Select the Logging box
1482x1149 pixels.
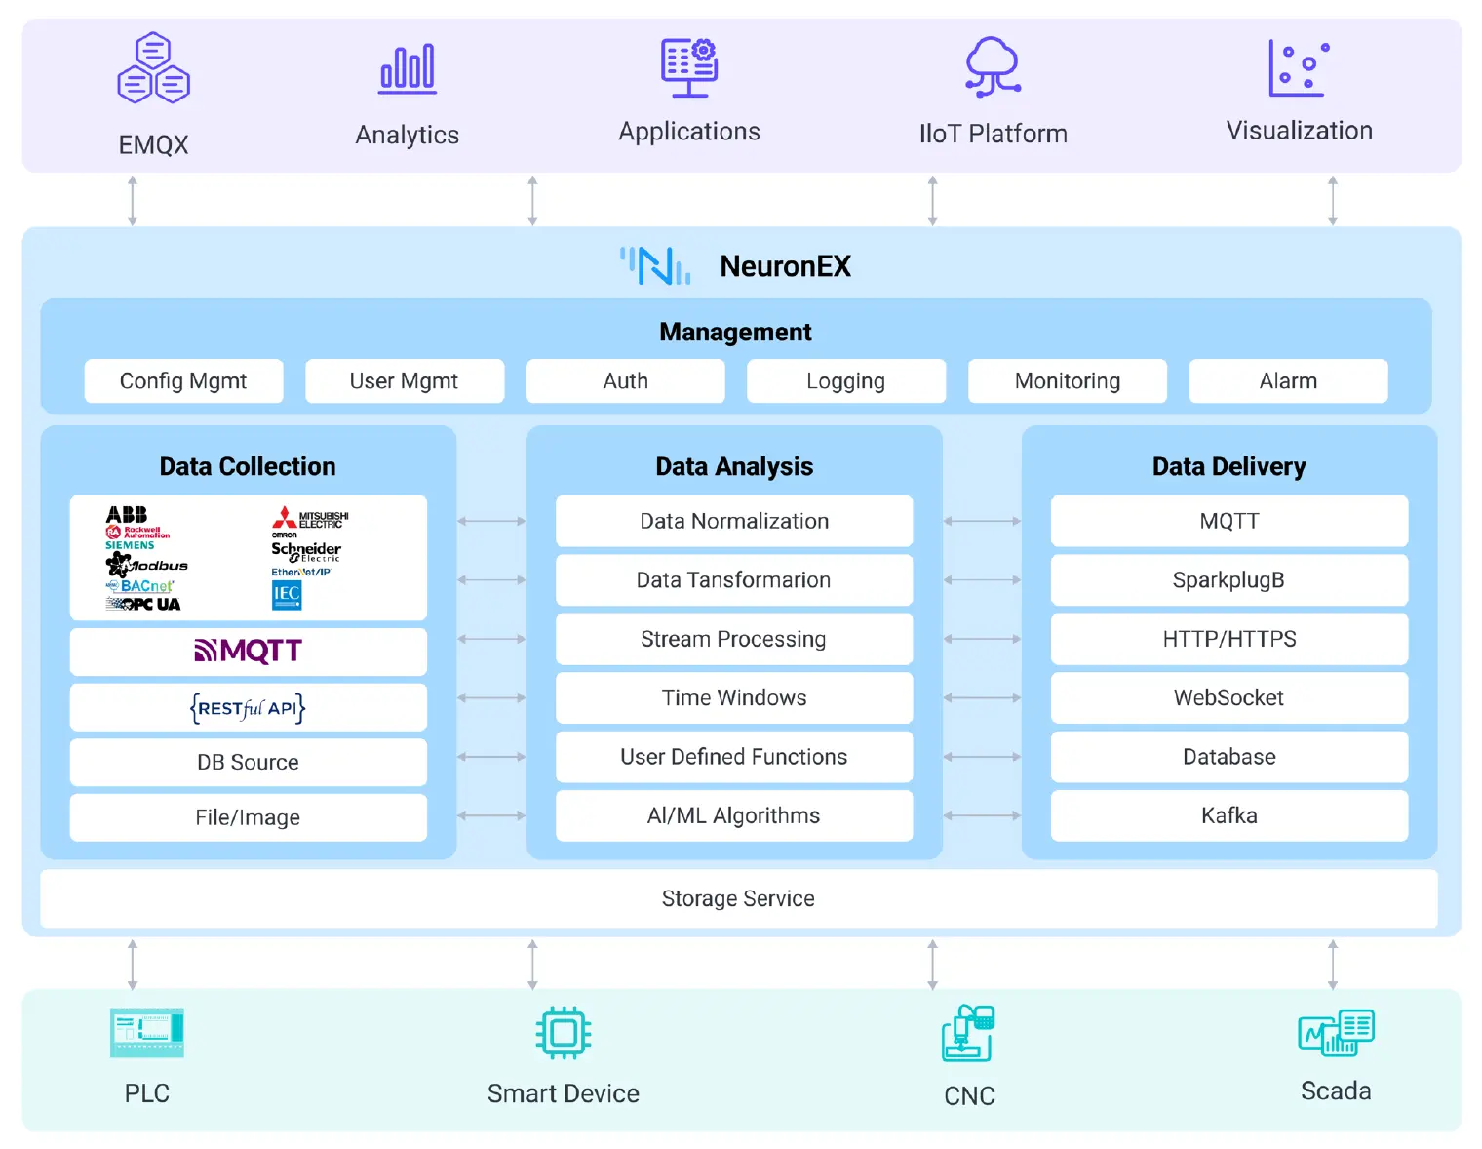[x=846, y=380]
